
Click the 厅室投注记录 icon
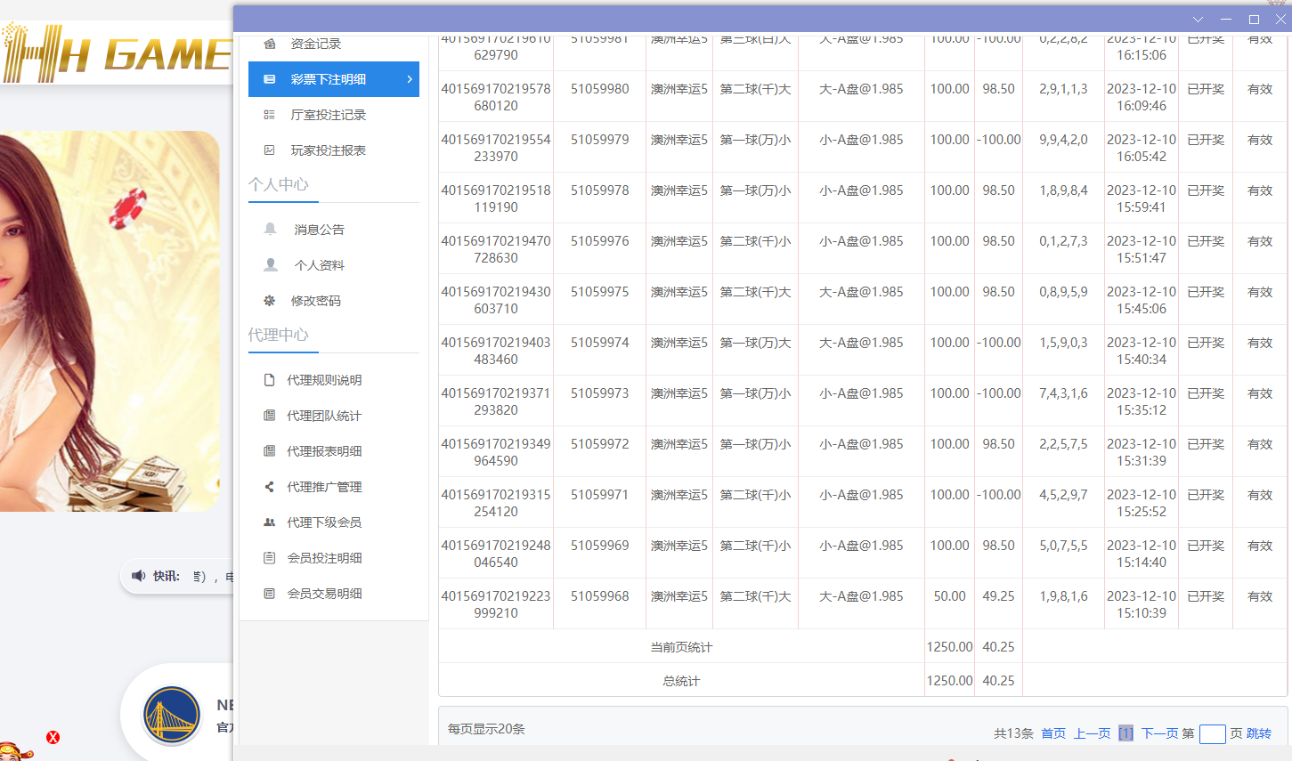pyautogui.click(x=270, y=115)
